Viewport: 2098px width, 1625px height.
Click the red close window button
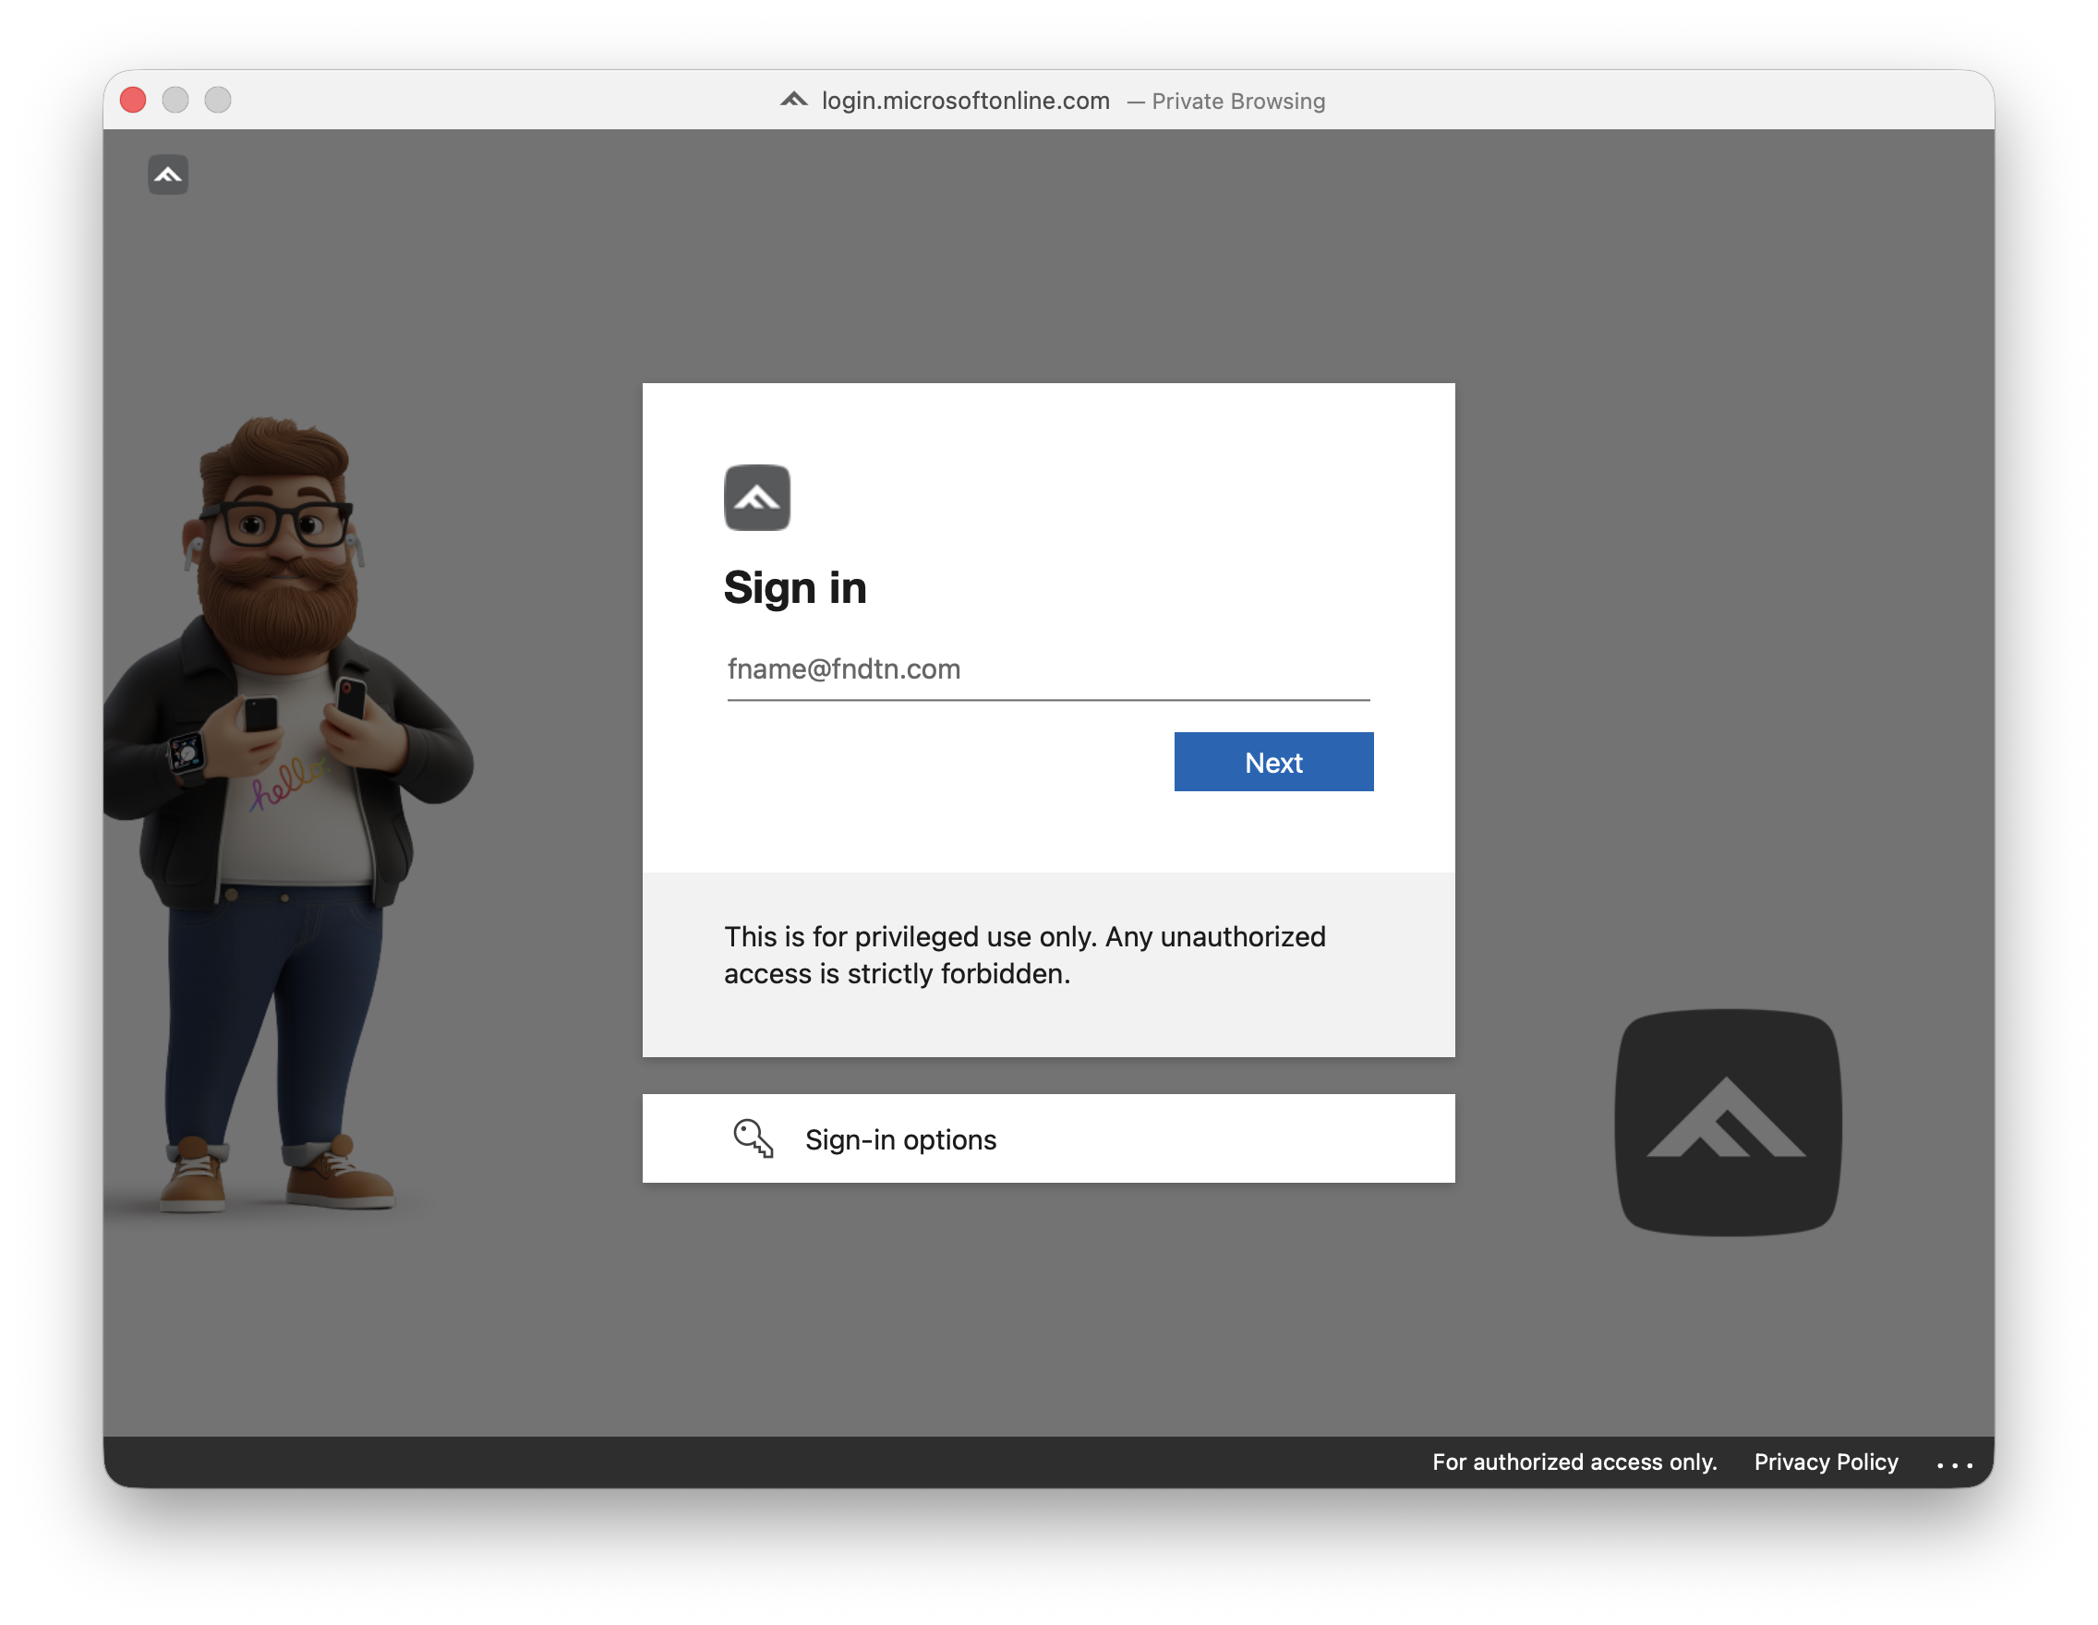(134, 100)
